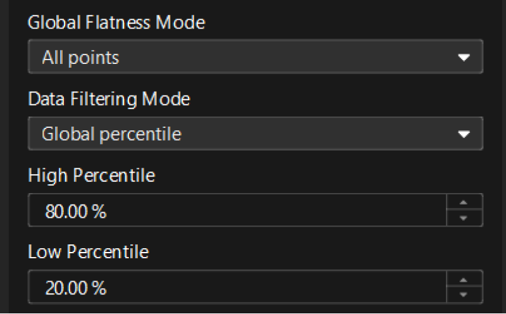
Task: Click empty middle of Data Filtering Mode box
Action: coord(304,134)
